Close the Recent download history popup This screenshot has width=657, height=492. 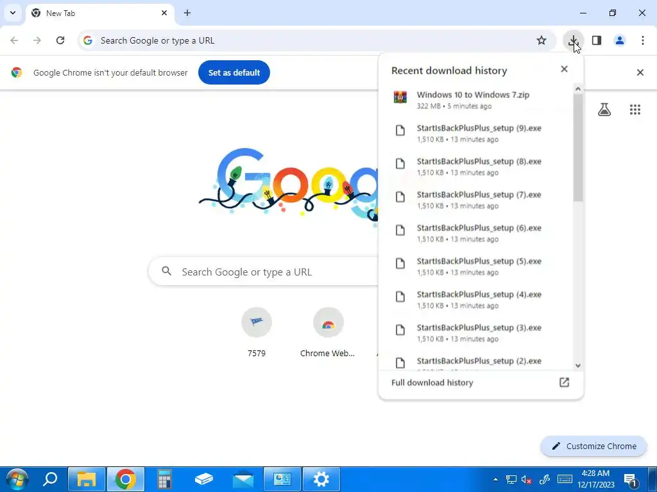pyautogui.click(x=564, y=69)
